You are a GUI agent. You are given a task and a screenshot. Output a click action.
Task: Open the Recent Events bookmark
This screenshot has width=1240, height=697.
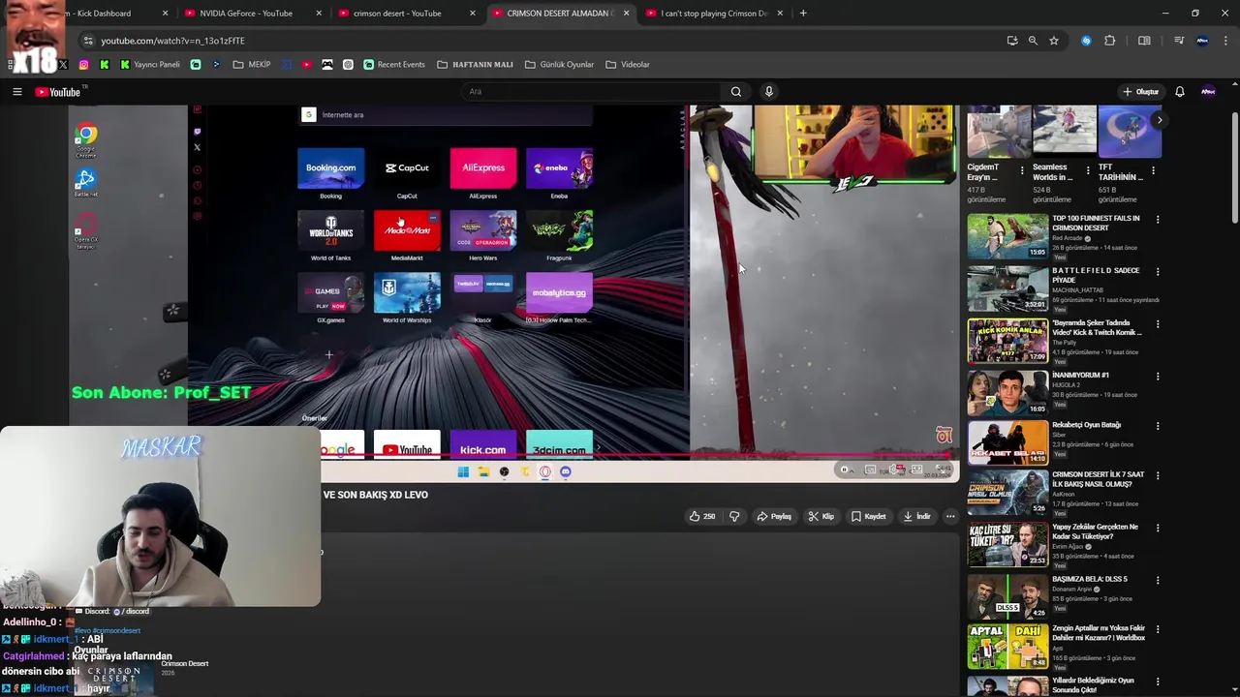[394, 65]
